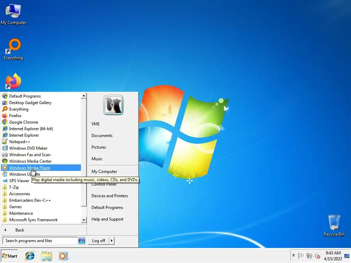Click the taskbar clock showing 9:43 AM
The height and width of the screenshot is (263, 351).
[x=333, y=255]
